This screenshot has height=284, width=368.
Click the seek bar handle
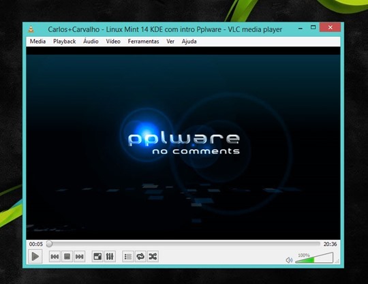49,244
